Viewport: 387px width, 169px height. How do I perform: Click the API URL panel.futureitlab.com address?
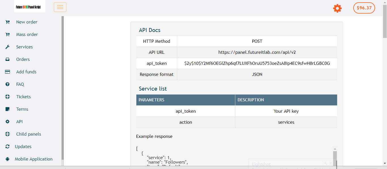click(257, 52)
